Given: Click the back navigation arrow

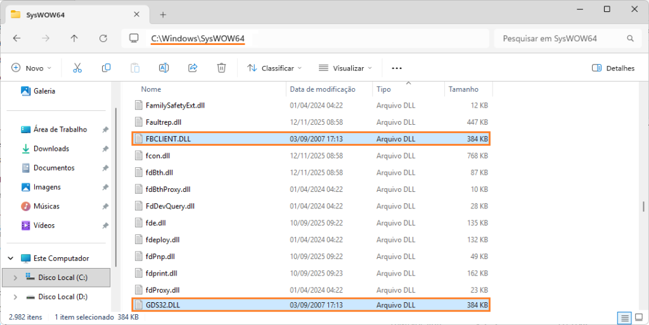Looking at the screenshot, I should click(17, 39).
